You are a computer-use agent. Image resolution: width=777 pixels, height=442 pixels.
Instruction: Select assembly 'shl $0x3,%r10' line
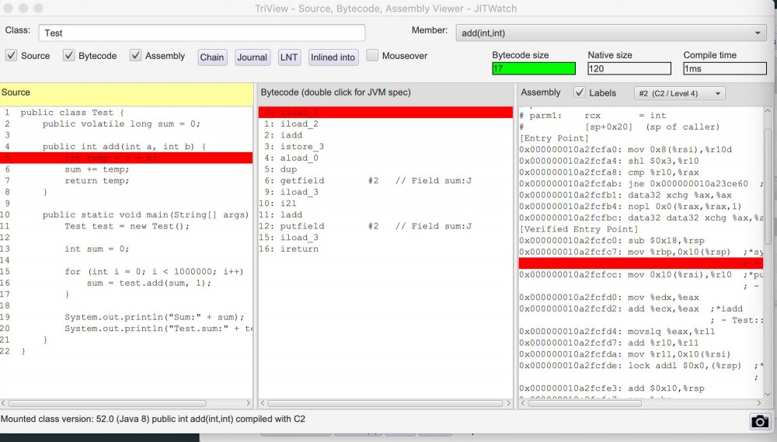tap(609, 161)
